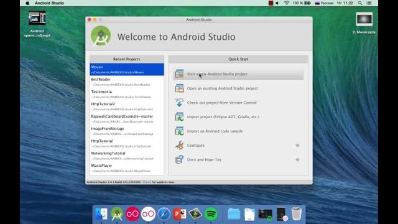Check out project from Version Control
Screen dimensions: 398x224
[238, 103]
